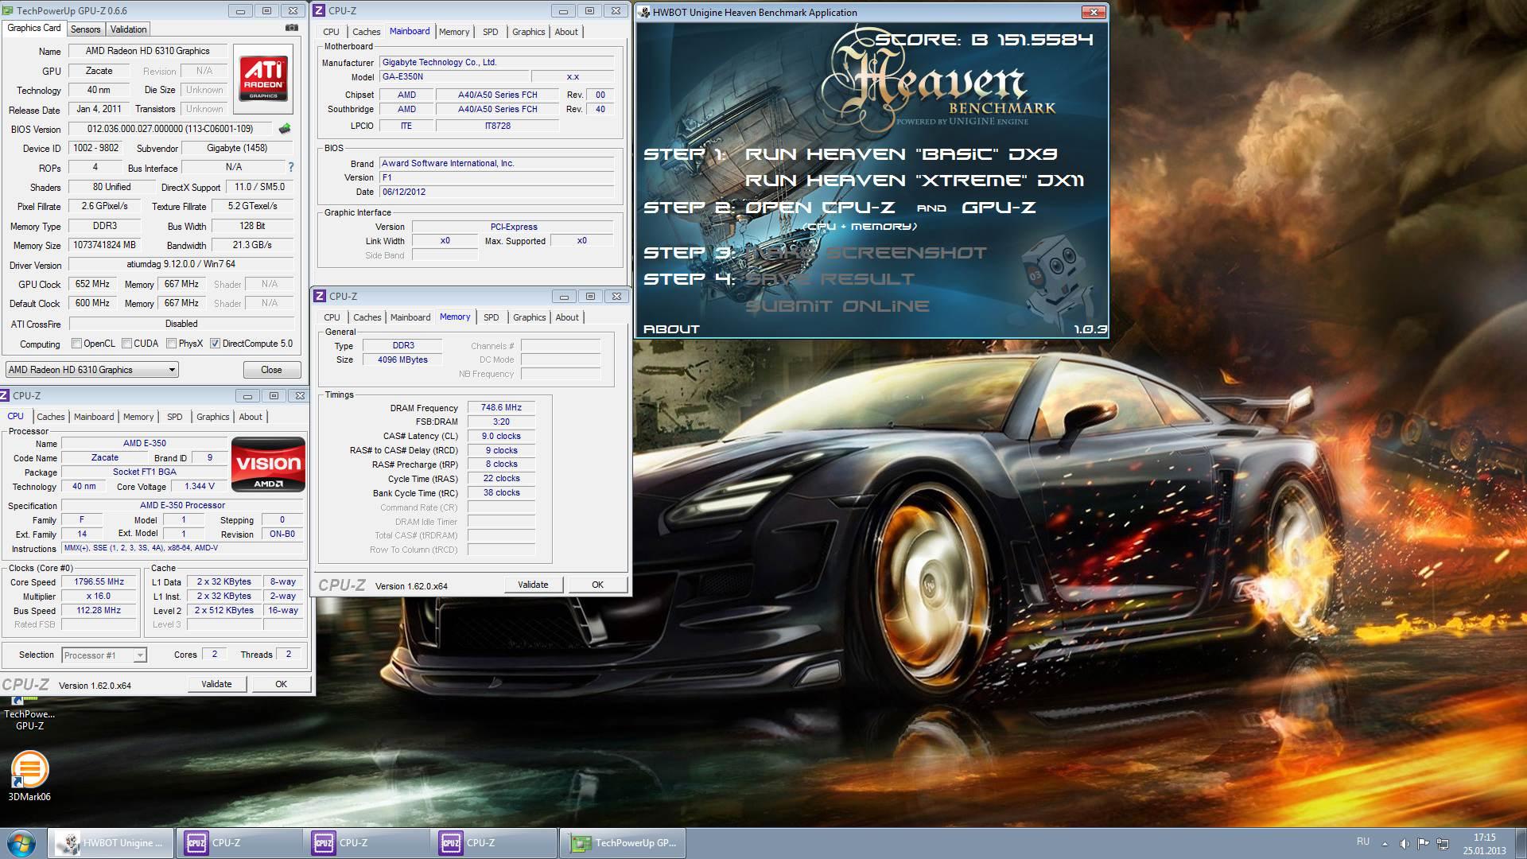This screenshot has height=859, width=1527.
Task: Open Mainboard tab in CPU CPU-Z window
Action: point(94,417)
